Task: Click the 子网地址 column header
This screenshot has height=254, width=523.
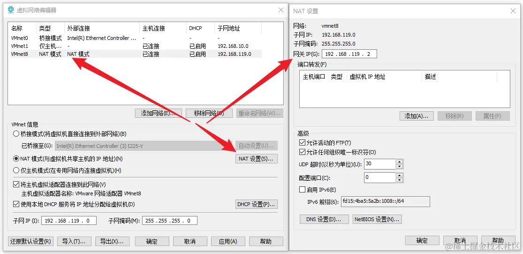Action: [x=238, y=28]
